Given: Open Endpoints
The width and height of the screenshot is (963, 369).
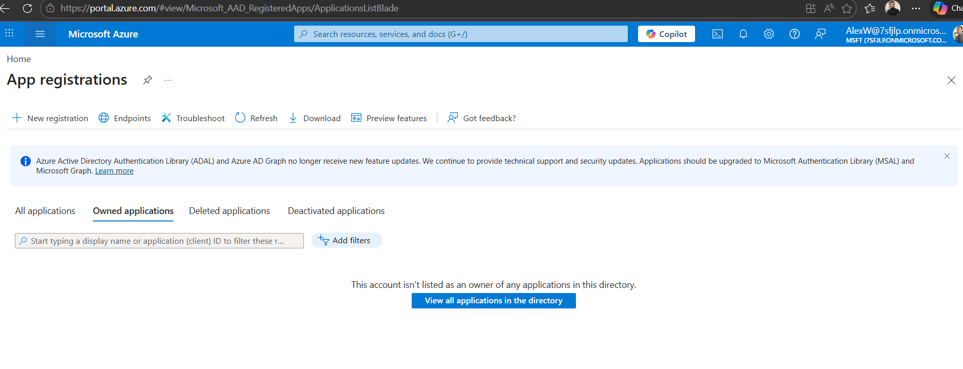Looking at the screenshot, I should (x=125, y=118).
